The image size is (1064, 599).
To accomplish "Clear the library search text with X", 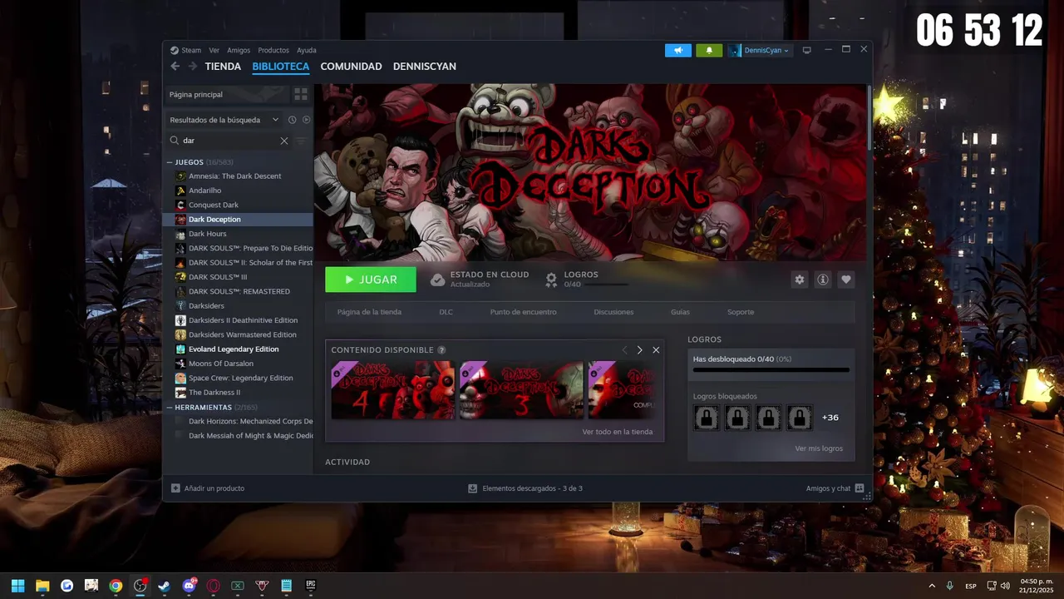I will point(284,141).
